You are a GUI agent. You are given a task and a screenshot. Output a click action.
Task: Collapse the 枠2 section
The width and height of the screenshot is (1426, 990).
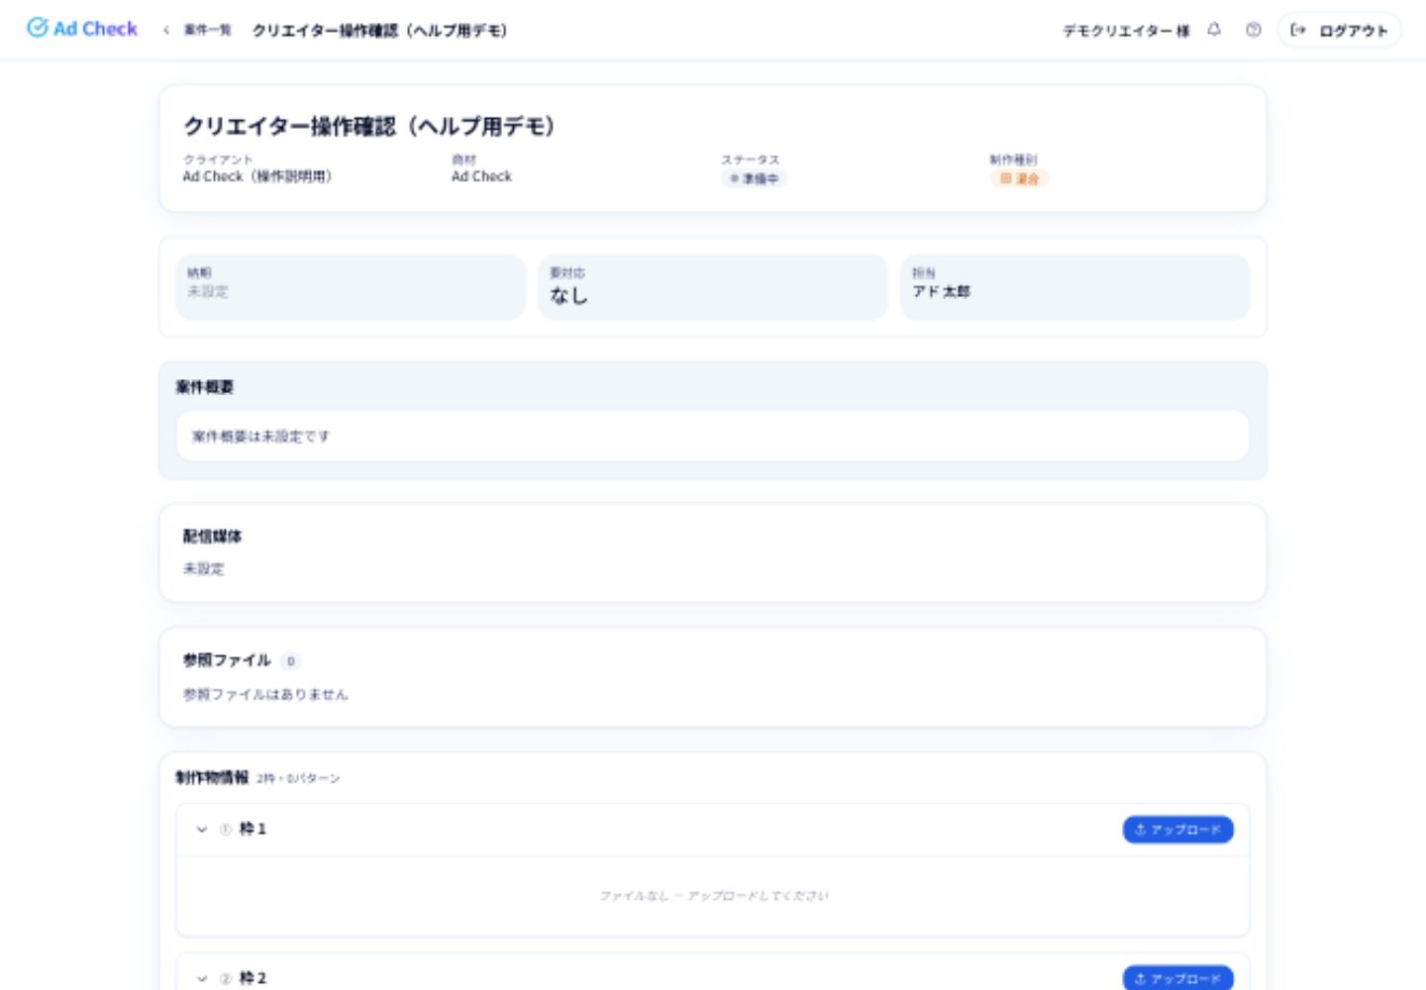202,978
